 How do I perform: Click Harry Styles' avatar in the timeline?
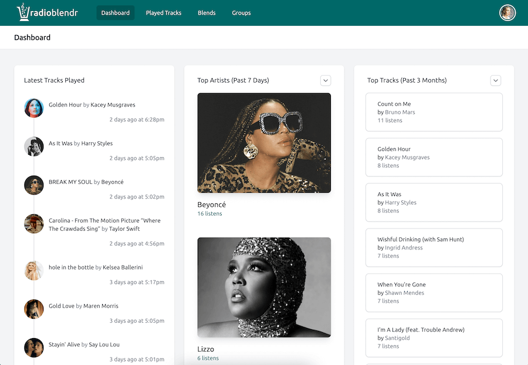(33, 146)
